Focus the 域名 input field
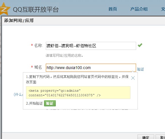 91,68
